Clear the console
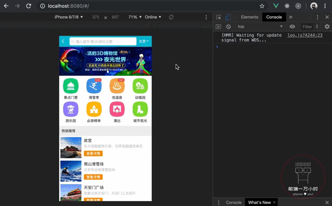Viewport: 332px width, 206px height. click(228, 26)
